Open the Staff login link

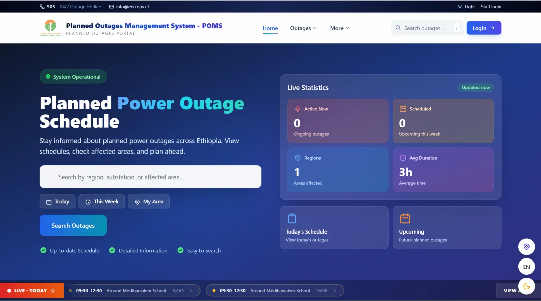click(x=491, y=7)
